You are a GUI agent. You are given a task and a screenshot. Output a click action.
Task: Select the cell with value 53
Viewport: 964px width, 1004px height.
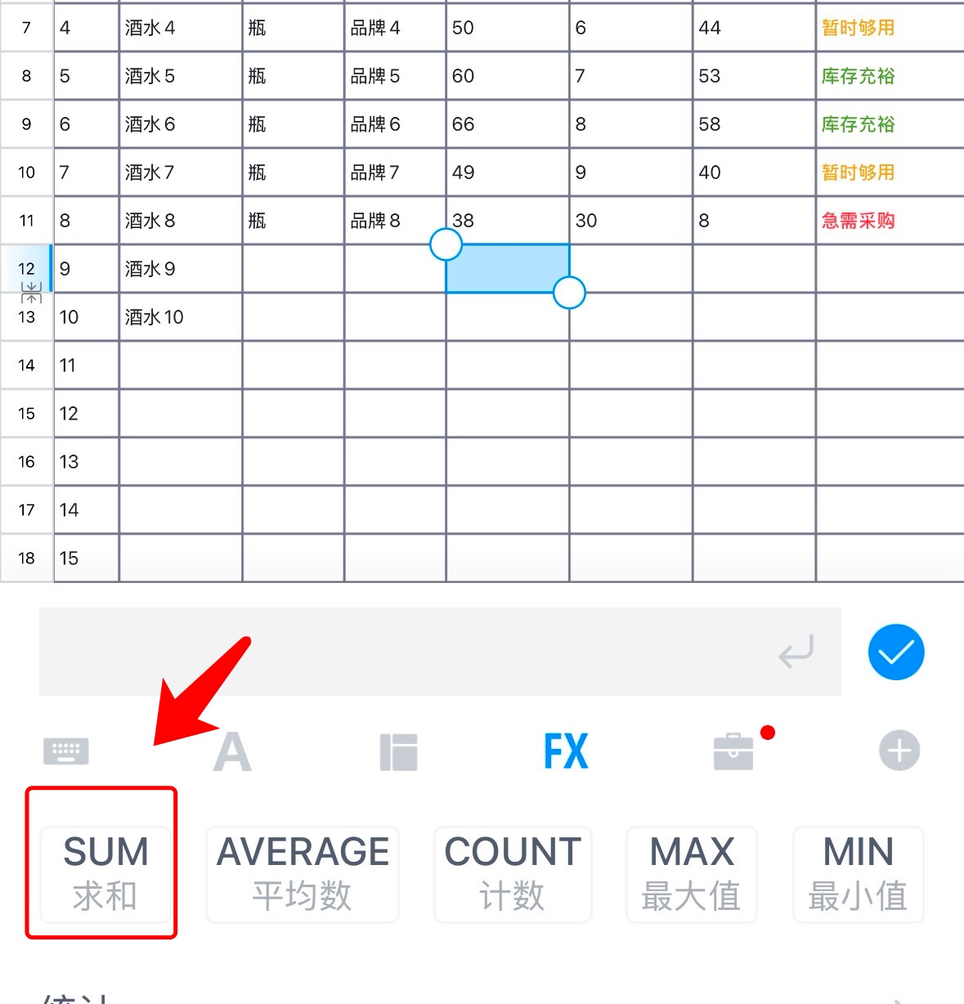tap(754, 76)
